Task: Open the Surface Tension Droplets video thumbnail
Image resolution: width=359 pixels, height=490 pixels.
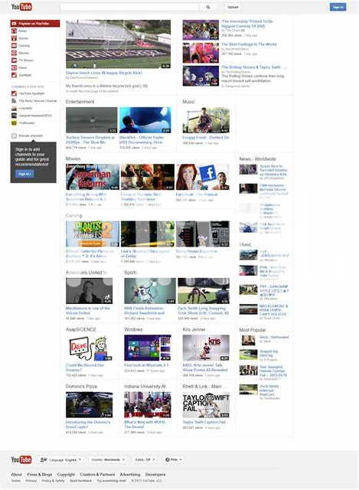Action: (92, 120)
